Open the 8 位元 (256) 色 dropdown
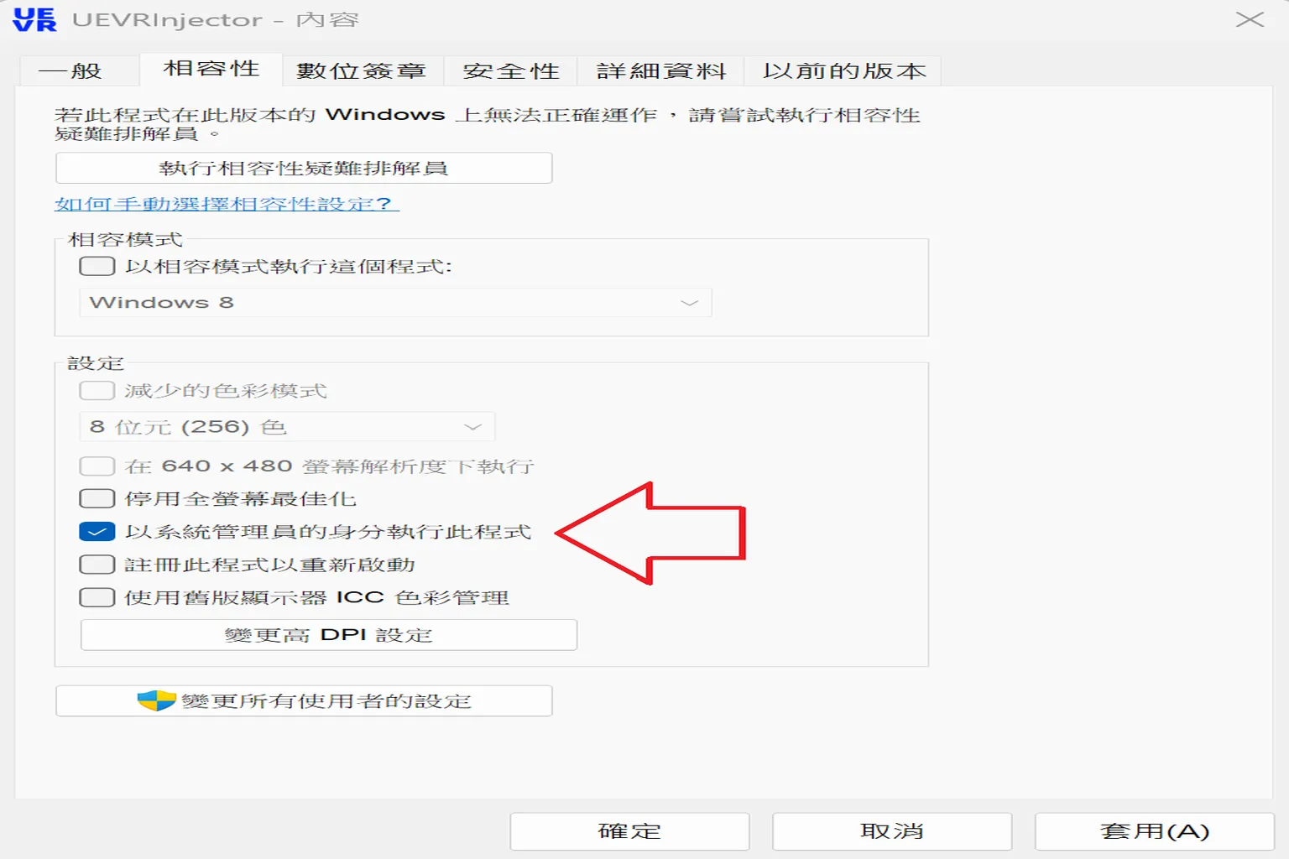1289x859 pixels. click(287, 426)
